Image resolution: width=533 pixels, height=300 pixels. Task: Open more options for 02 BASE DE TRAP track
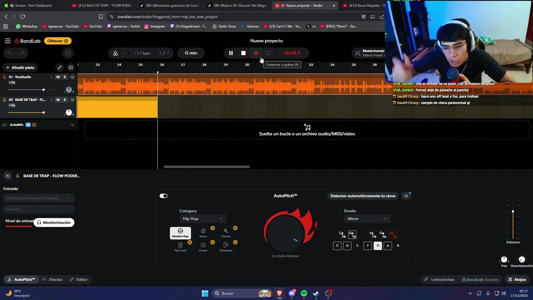click(51, 100)
